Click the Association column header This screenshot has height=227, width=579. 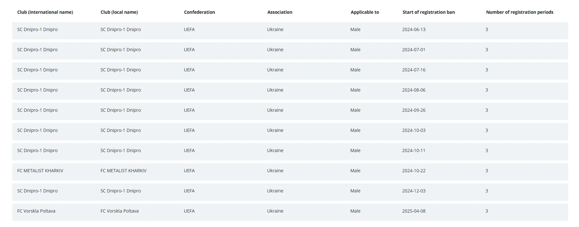point(280,12)
